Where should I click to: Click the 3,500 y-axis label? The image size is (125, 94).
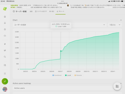pos(17,32)
